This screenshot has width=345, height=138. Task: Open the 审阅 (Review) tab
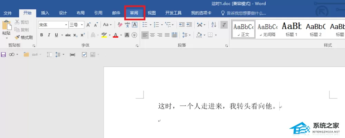coord(134,13)
